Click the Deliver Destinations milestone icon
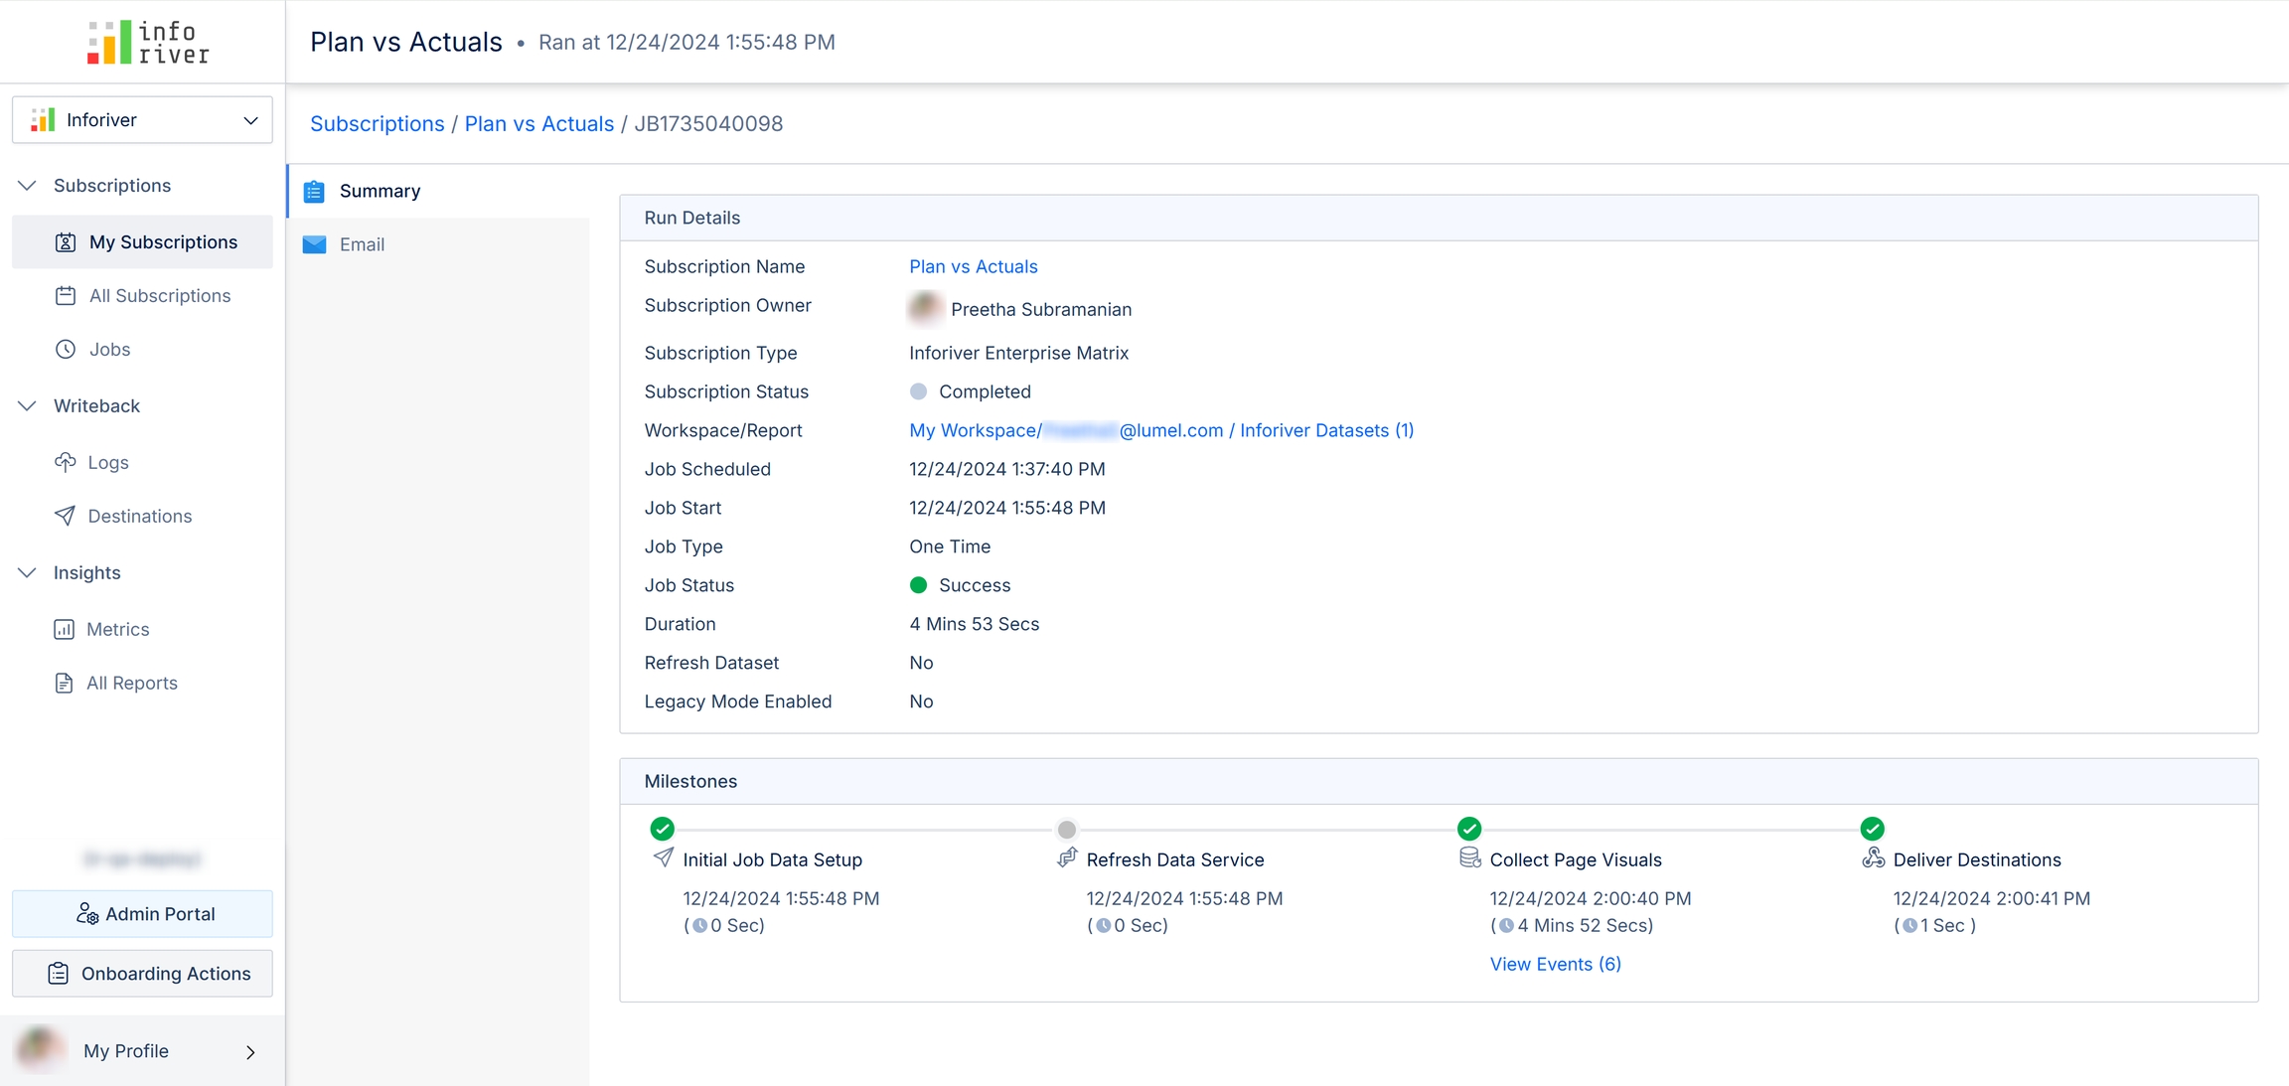The width and height of the screenshot is (2289, 1086). 1873,858
